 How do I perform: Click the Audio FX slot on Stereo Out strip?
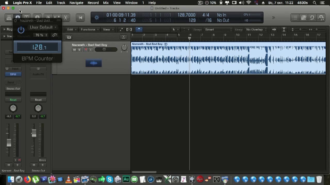(x=38, y=74)
